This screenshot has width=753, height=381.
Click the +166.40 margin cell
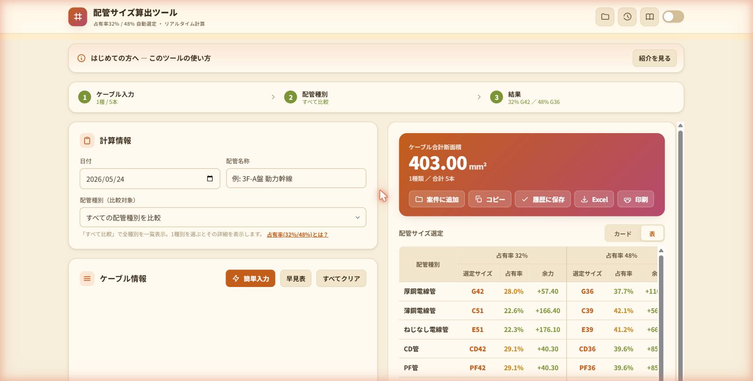click(x=548, y=311)
